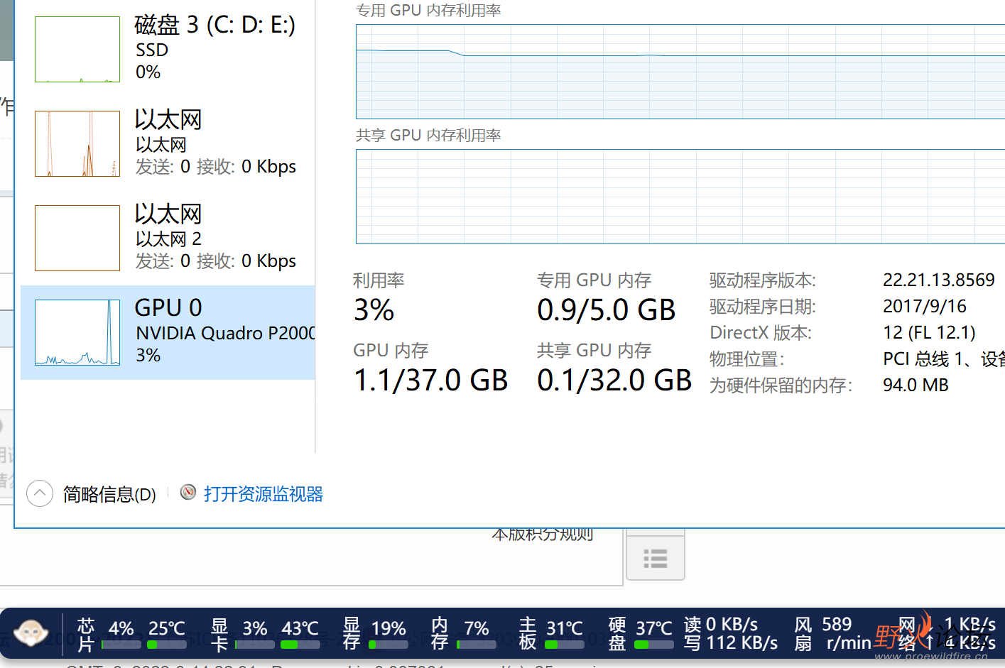The image size is (1005, 668).
Task: Open the resource monitor link
Action: [263, 494]
